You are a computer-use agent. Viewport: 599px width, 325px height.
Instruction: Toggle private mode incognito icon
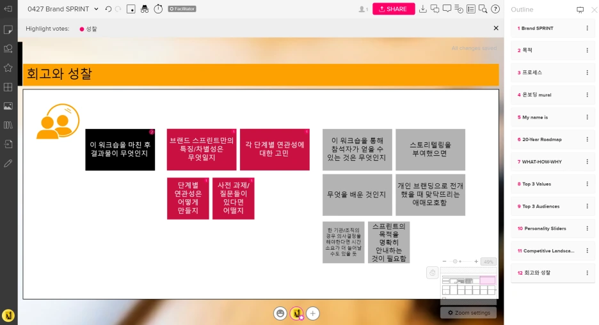(x=145, y=9)
